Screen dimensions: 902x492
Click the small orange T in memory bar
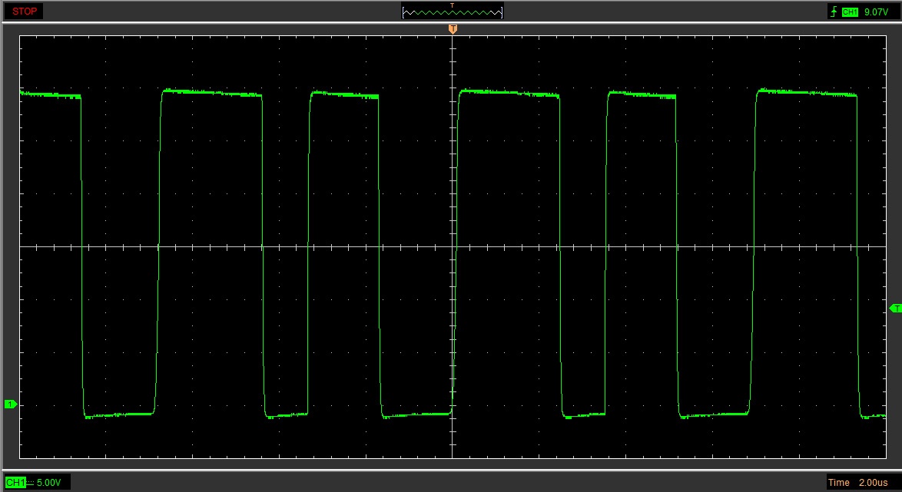pos(452,5)
